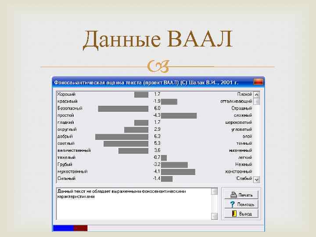Select the величественный scale label
This screenshot has width=316, height=237.
[x=74, y=151]
